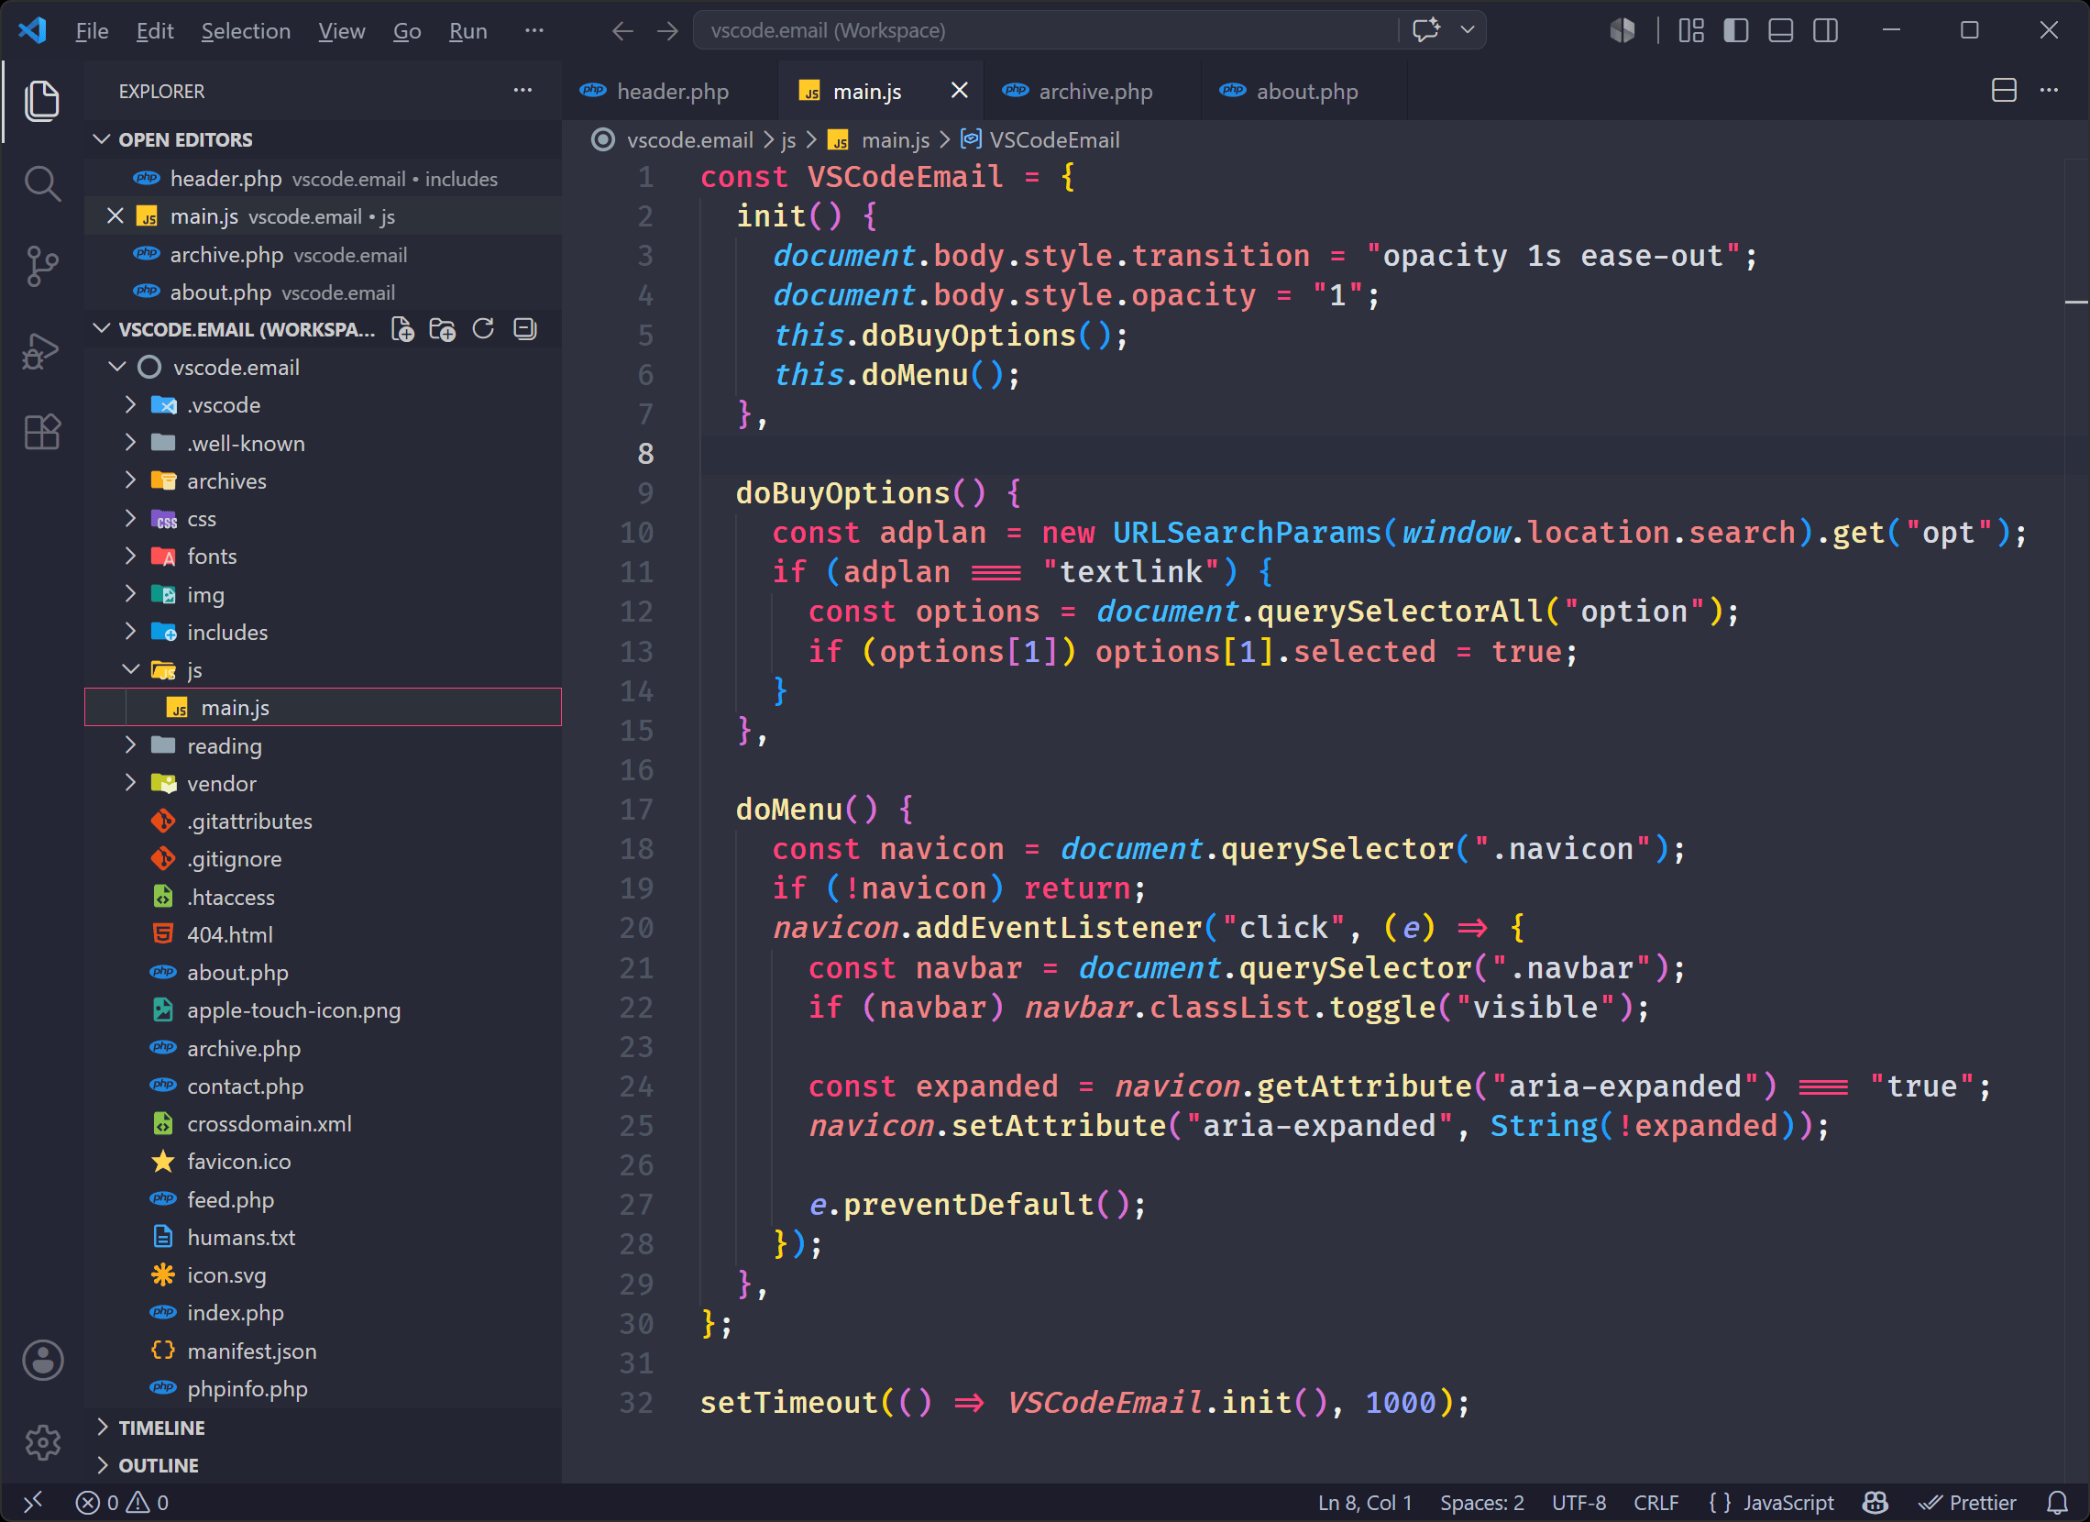2090x1522 pixels.
Task: Expand the archives folder
Action: [130, 480]
